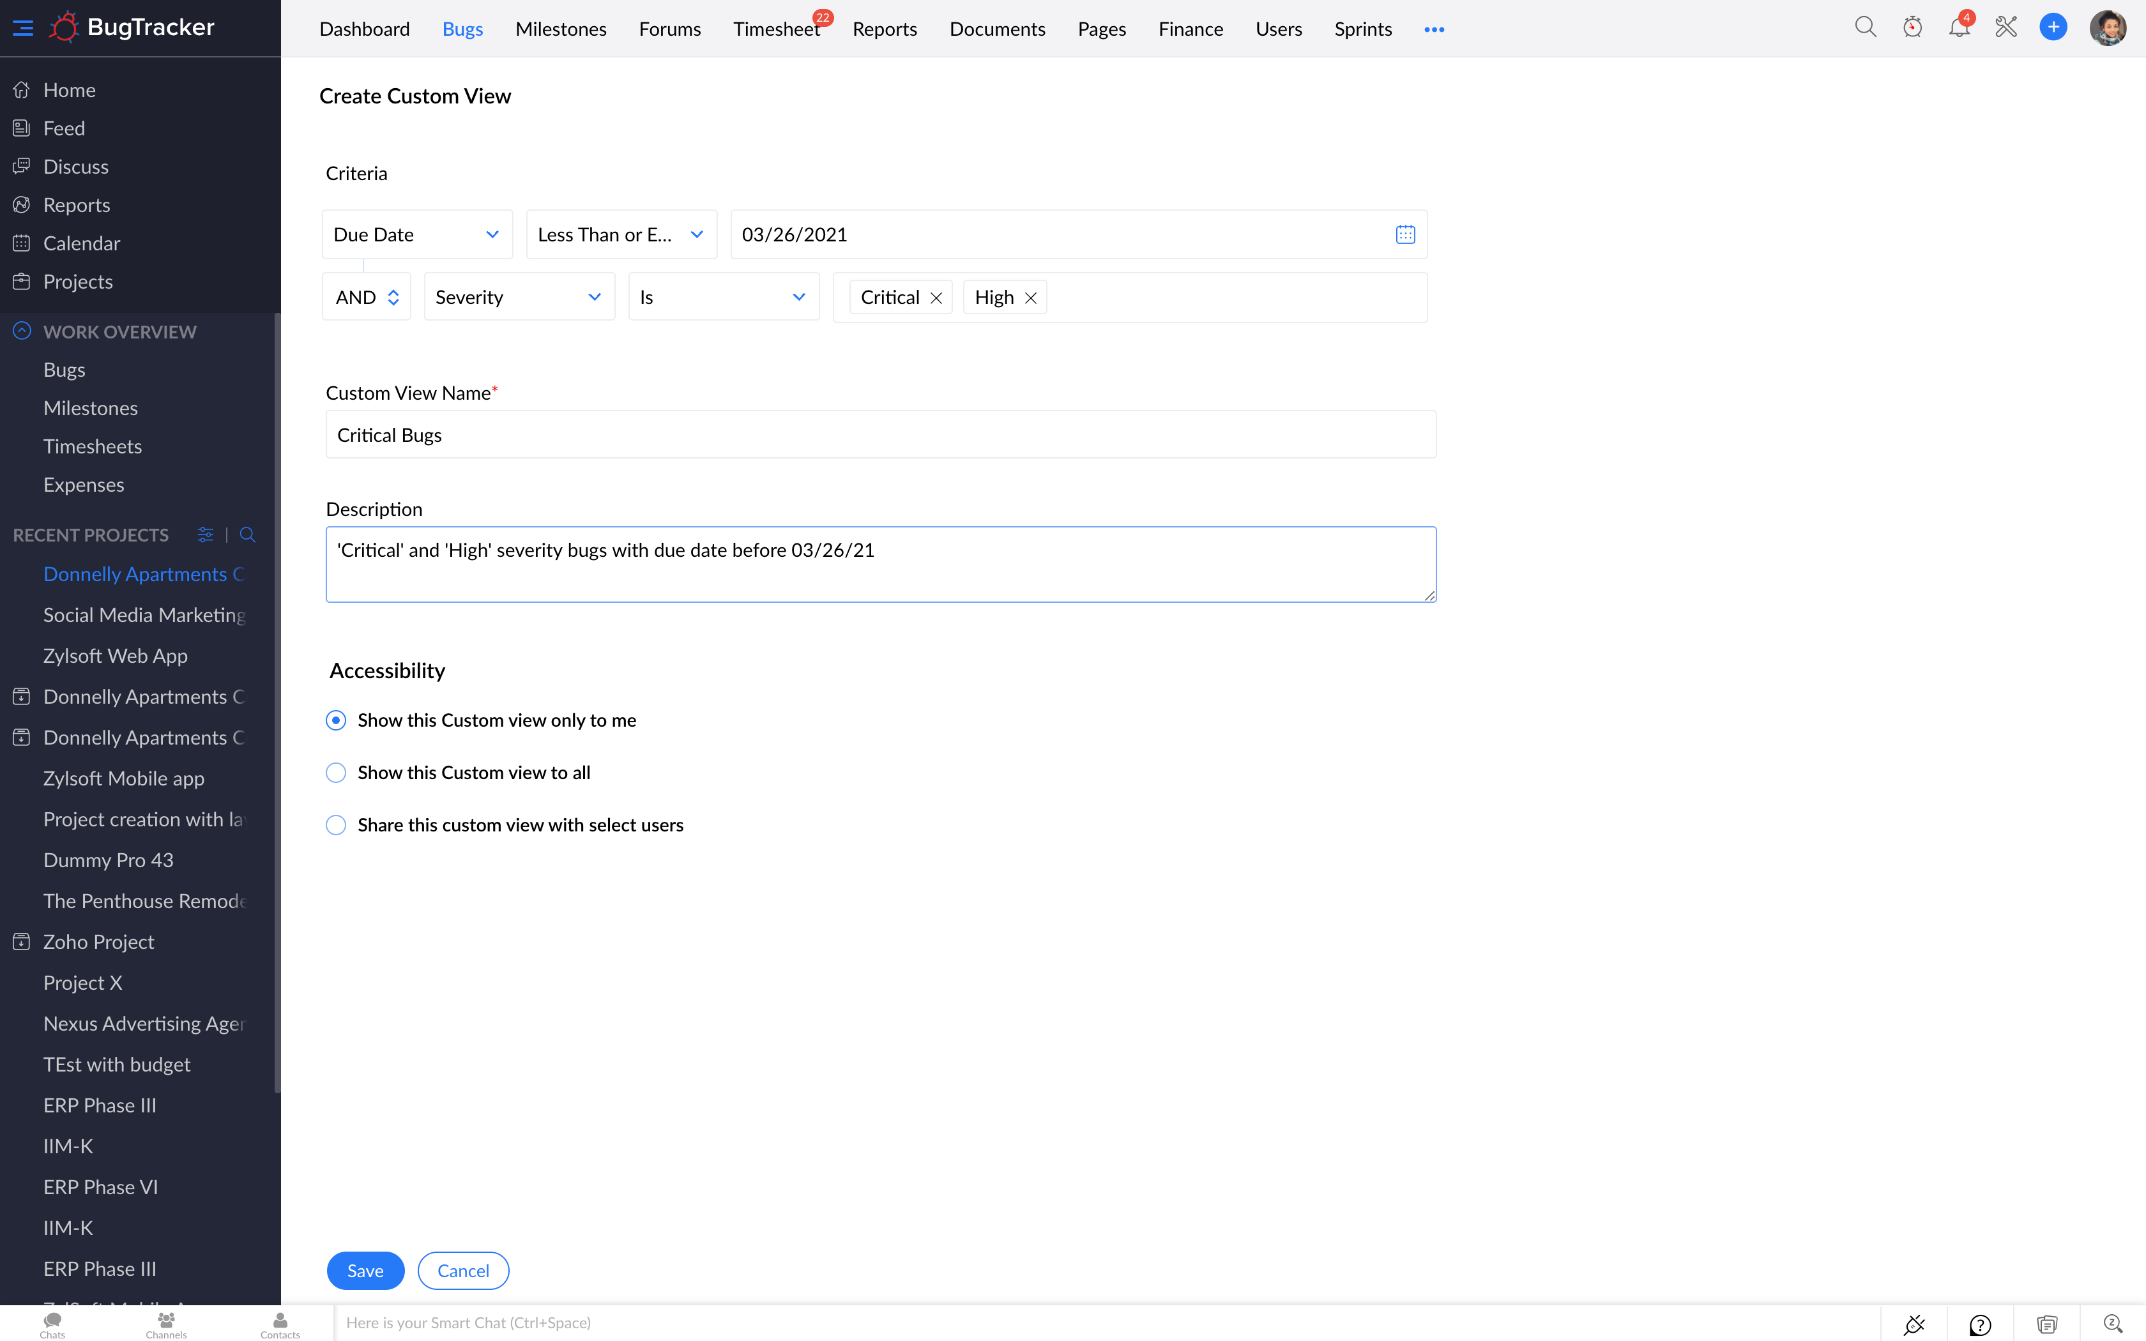Screen dimensions: 2146x1341
Task: Toggle the hamburger menu icon
Action: pos(23,28)
